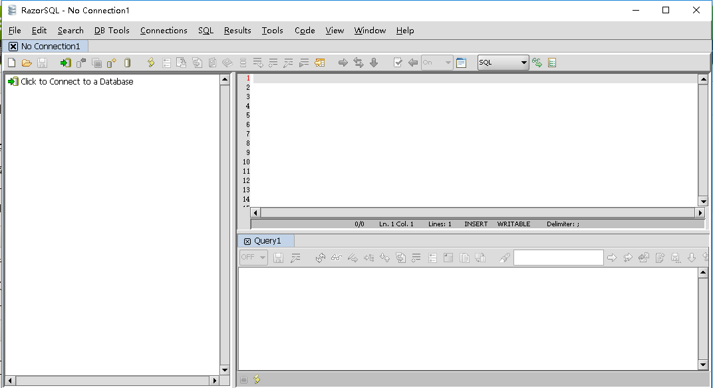Click the editor horizontal scrollbar right arrow
Screen dimensions: 713x388
[700, 213]
